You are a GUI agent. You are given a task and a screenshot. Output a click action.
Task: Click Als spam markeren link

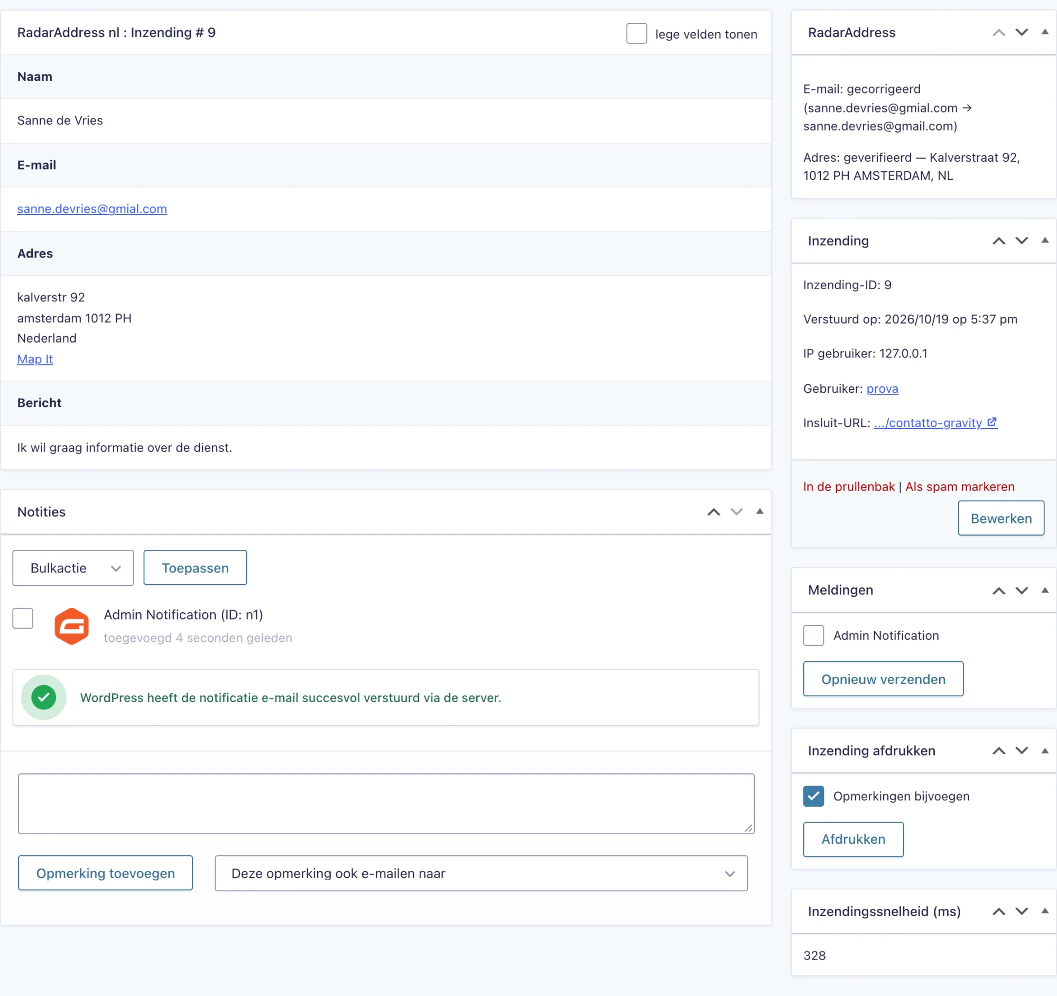click(x=960, y=486)
